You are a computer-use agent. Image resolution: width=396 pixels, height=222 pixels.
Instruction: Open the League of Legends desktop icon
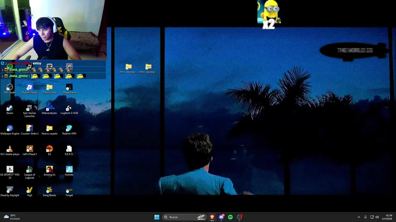tap(29, 173)
